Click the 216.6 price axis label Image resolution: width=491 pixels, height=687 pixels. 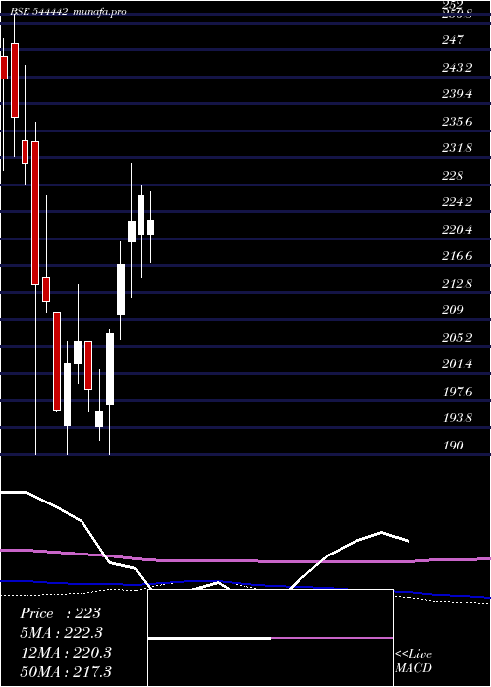click(x=458, y=256)
